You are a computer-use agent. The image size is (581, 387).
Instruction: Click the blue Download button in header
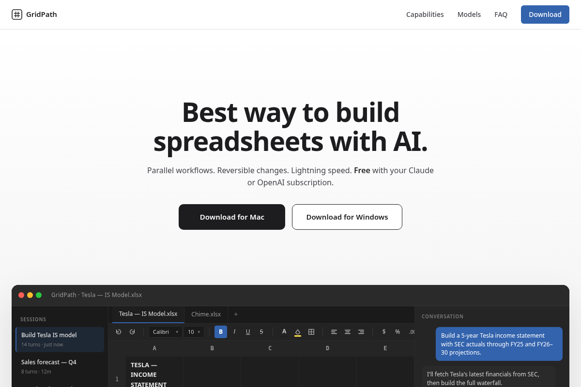545,15
